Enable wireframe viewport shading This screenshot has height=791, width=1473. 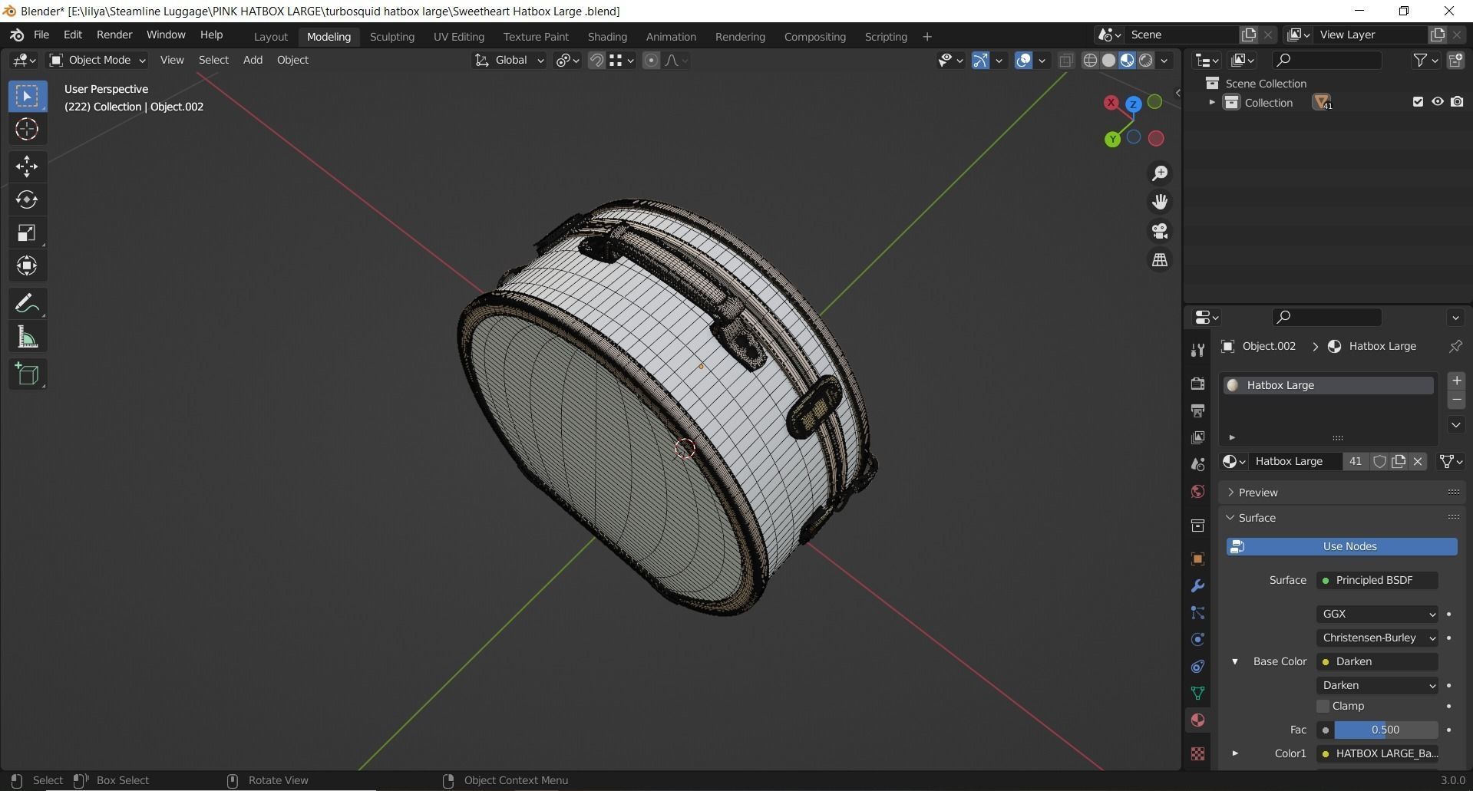[x=1090, y=61]
